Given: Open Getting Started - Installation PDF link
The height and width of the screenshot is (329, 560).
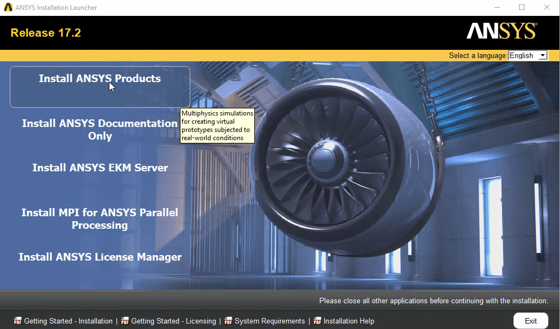Looking at the screenshot, I should pos(68,321).
